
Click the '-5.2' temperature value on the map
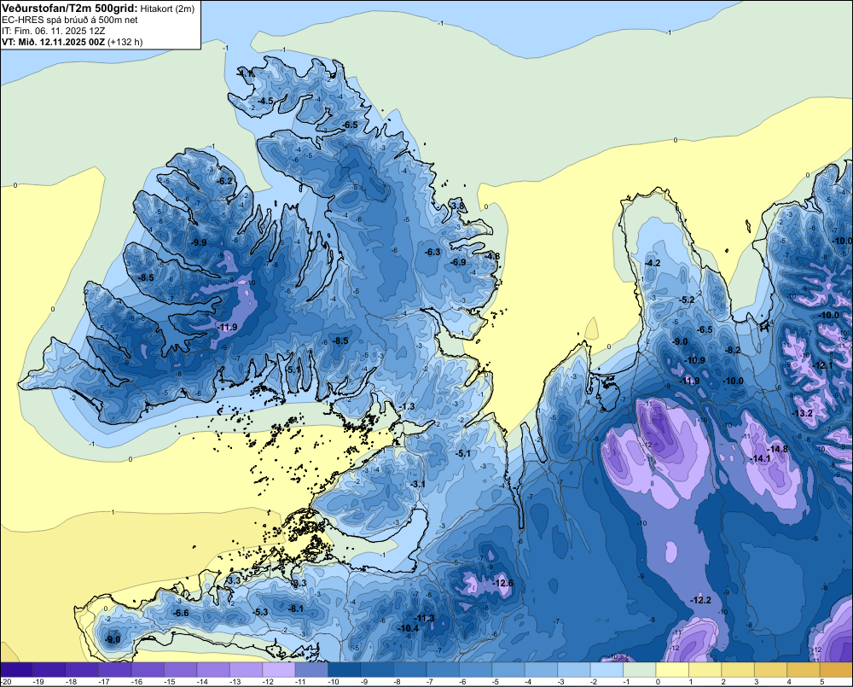[x=688, y=300]
